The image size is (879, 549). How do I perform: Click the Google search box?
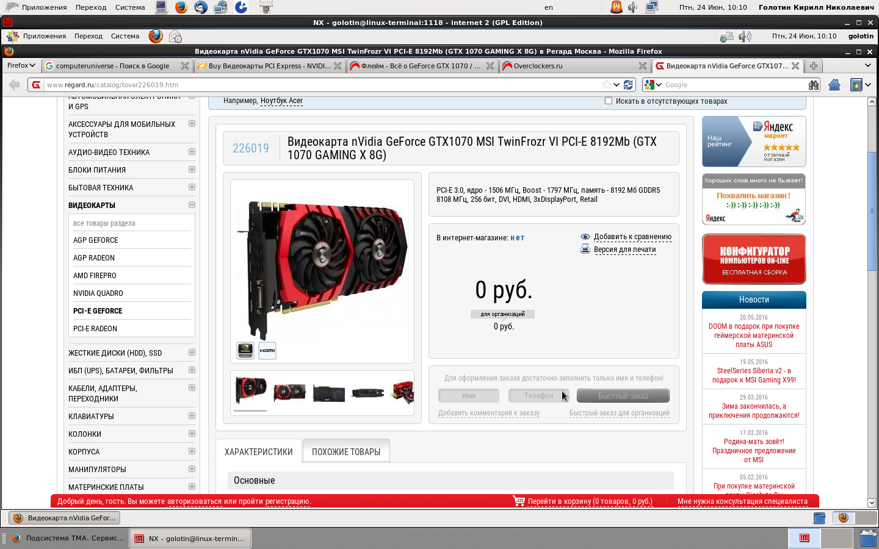735,85
